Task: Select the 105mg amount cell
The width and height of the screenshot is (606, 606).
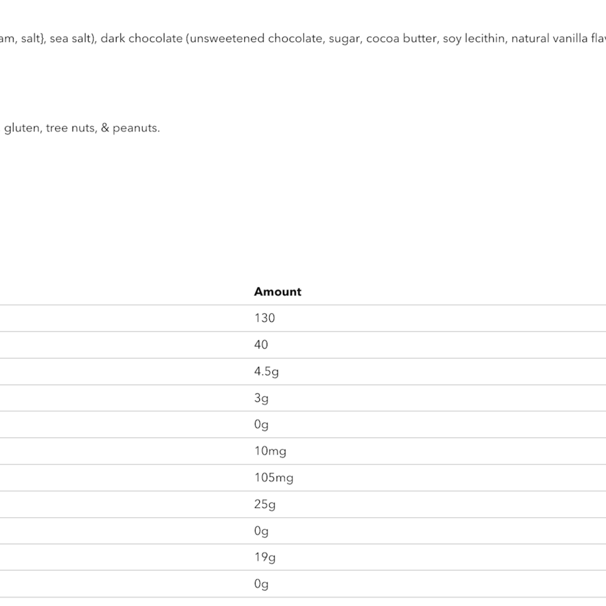Action: 273,478
